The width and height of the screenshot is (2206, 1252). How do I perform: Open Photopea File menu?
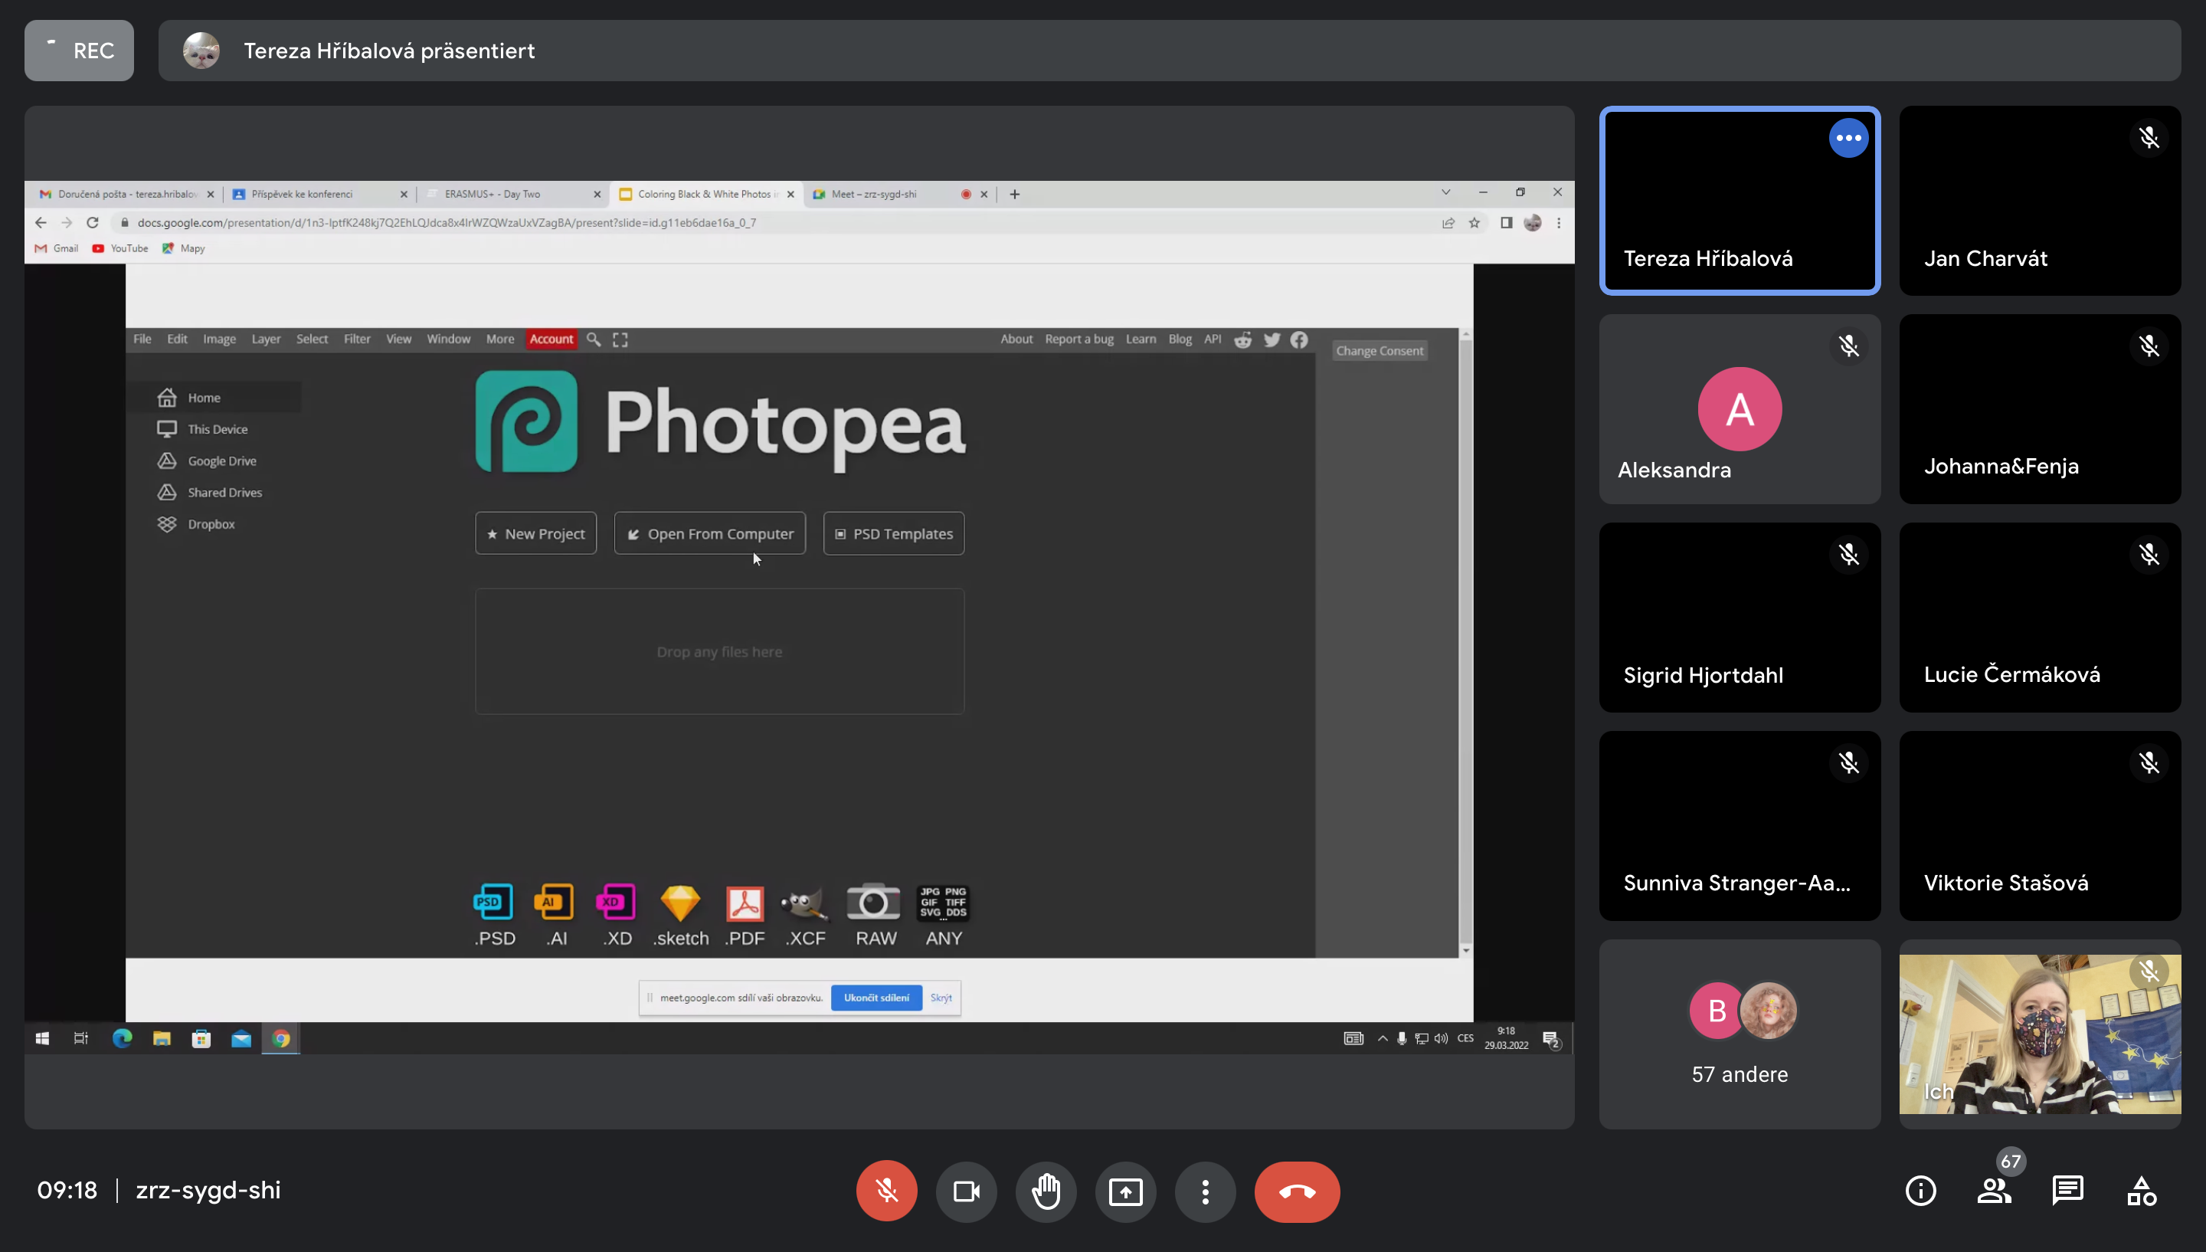[x=142, y=339]
